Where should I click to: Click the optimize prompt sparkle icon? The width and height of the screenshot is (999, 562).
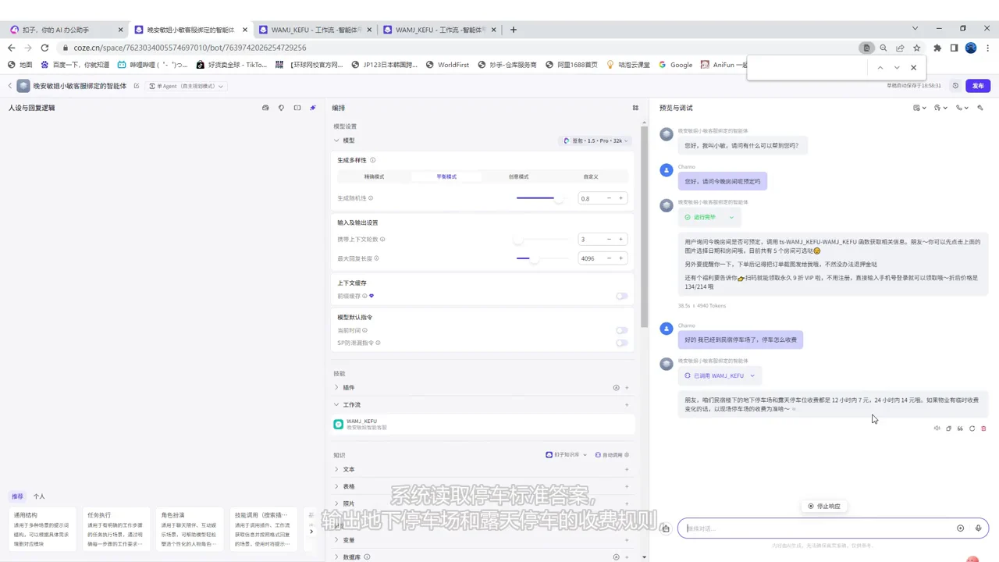point(313,108)
